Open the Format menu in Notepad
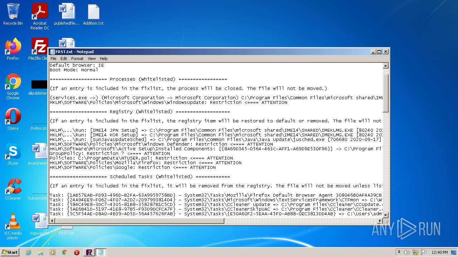This screenshot has height=257, width=458. point(77,59)
